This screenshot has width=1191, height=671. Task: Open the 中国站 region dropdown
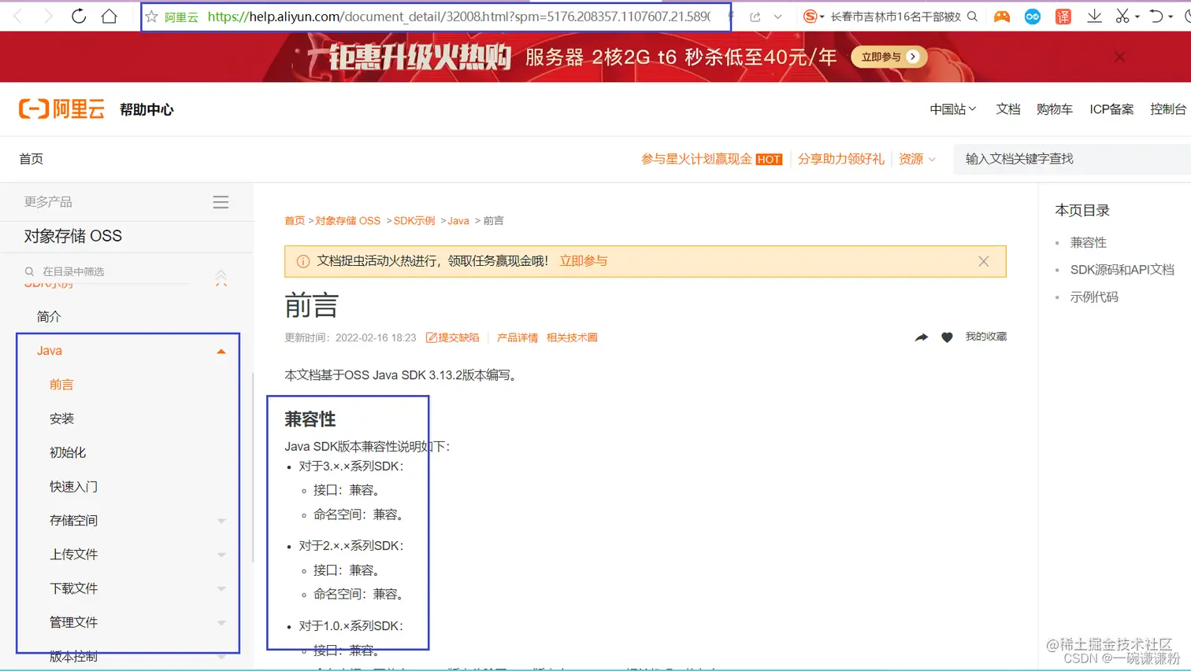tap(952, 109)
